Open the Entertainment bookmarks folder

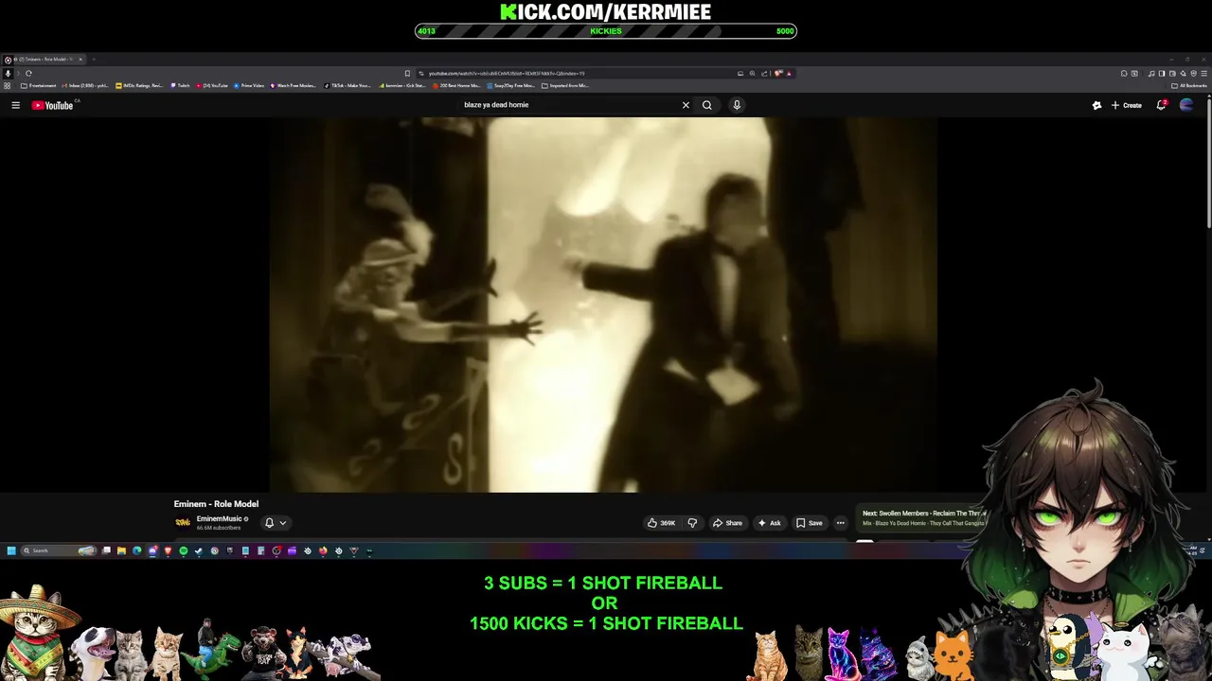click(38, 85)
